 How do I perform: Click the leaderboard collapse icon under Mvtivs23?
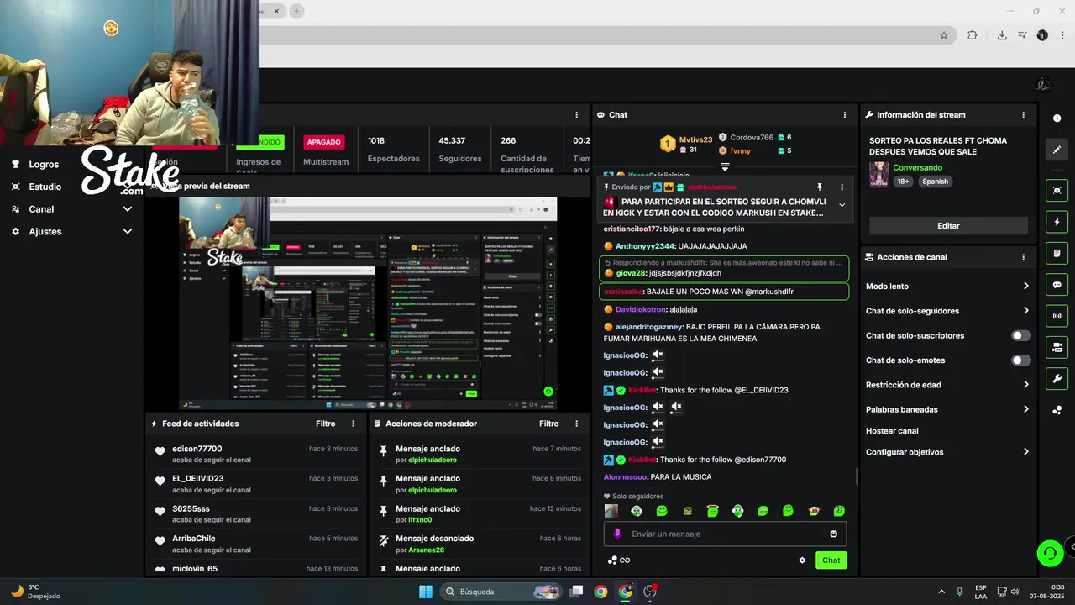point(725,166)
